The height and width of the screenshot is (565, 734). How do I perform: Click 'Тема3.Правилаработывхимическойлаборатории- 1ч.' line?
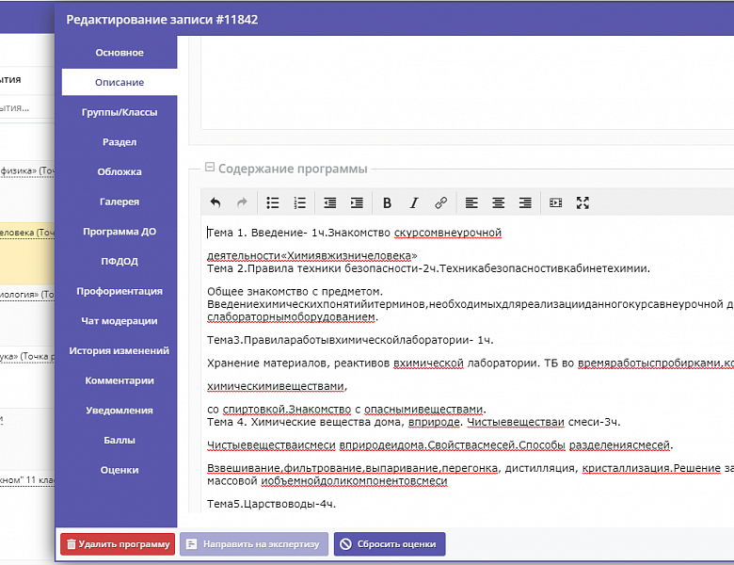(350, 341)
